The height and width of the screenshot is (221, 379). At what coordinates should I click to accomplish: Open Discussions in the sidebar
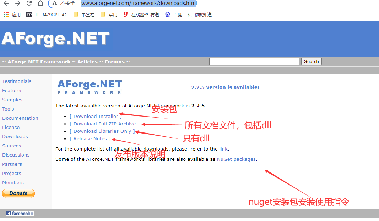(x=16, y=155)
